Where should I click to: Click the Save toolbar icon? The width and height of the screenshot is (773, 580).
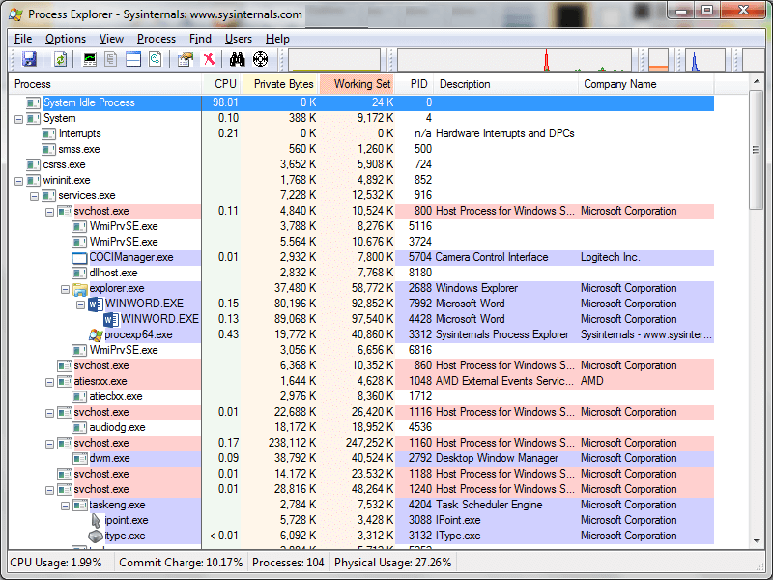[30, 59]
